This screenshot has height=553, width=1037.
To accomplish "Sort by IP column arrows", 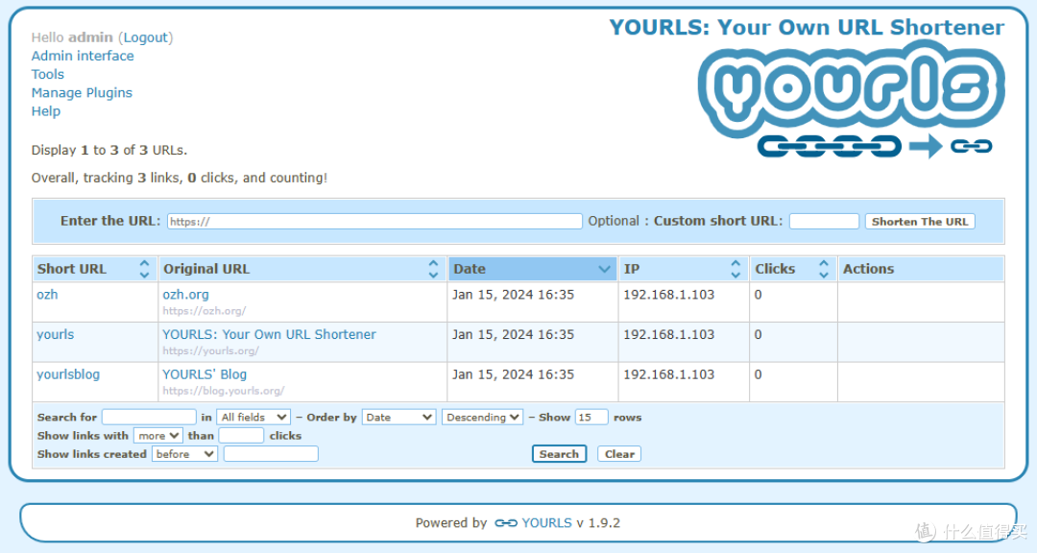I will pos(736,269).
